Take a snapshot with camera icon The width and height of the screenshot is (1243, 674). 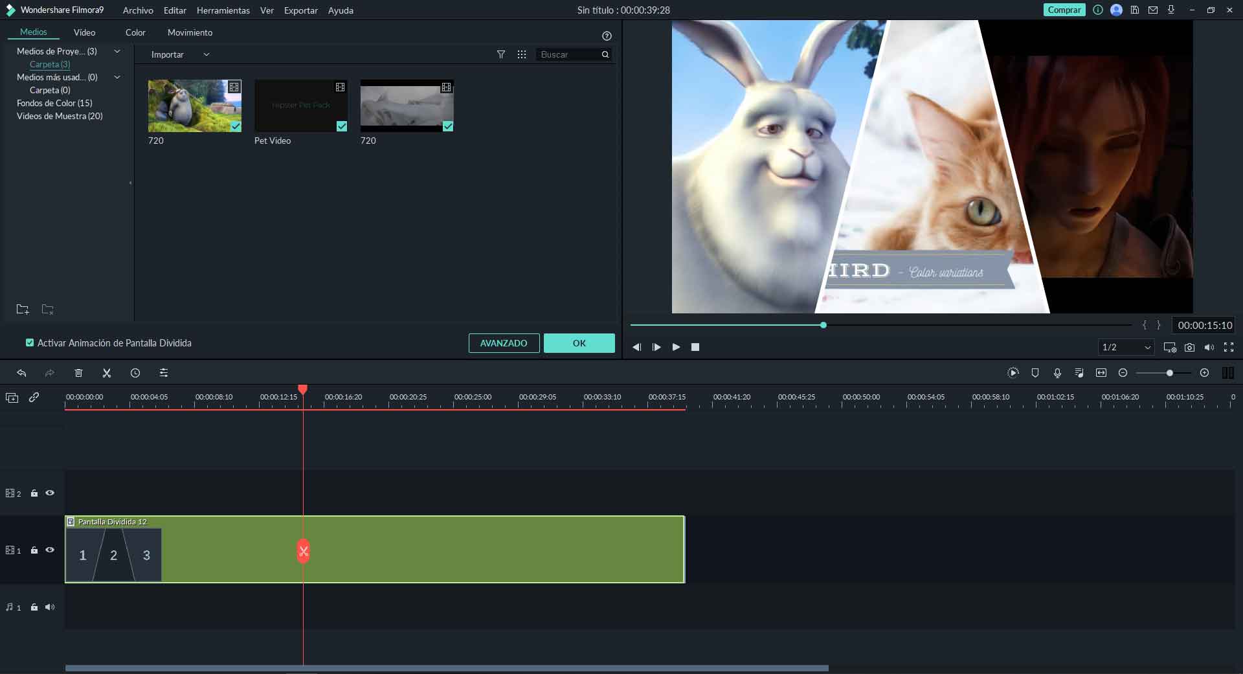pyautogui.click(x=1189, y=348)
